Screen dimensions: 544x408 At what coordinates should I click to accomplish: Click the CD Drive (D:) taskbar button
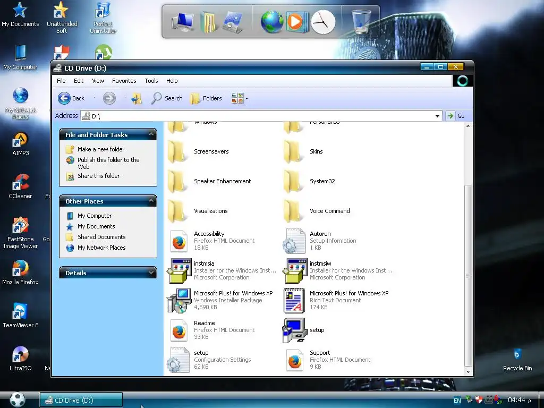click(81, 400)
